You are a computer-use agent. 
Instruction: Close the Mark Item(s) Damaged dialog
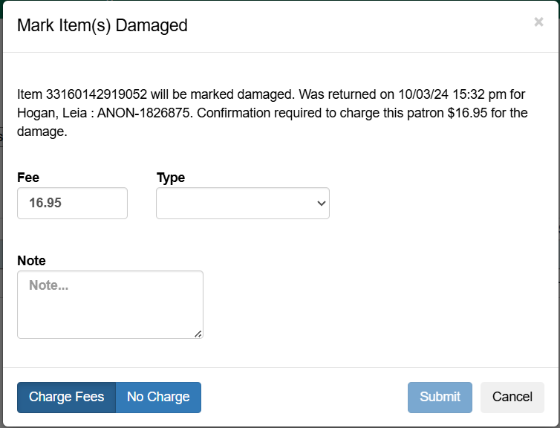click(x=538, y=22)
